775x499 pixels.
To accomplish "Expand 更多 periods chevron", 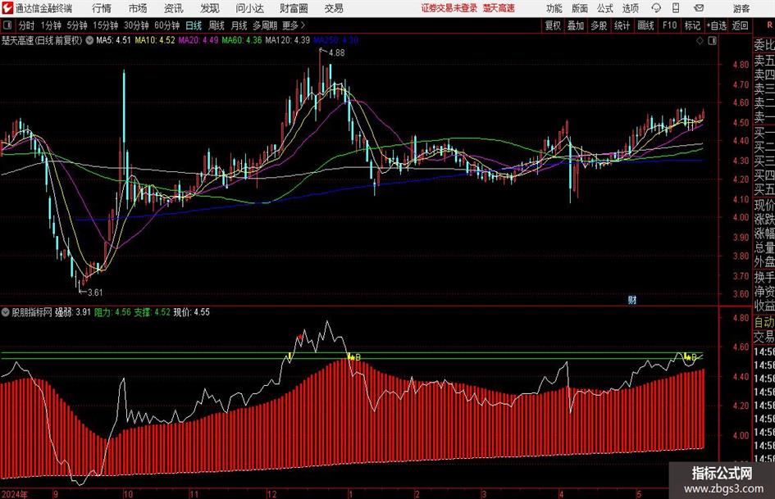I will coord(303,25).
